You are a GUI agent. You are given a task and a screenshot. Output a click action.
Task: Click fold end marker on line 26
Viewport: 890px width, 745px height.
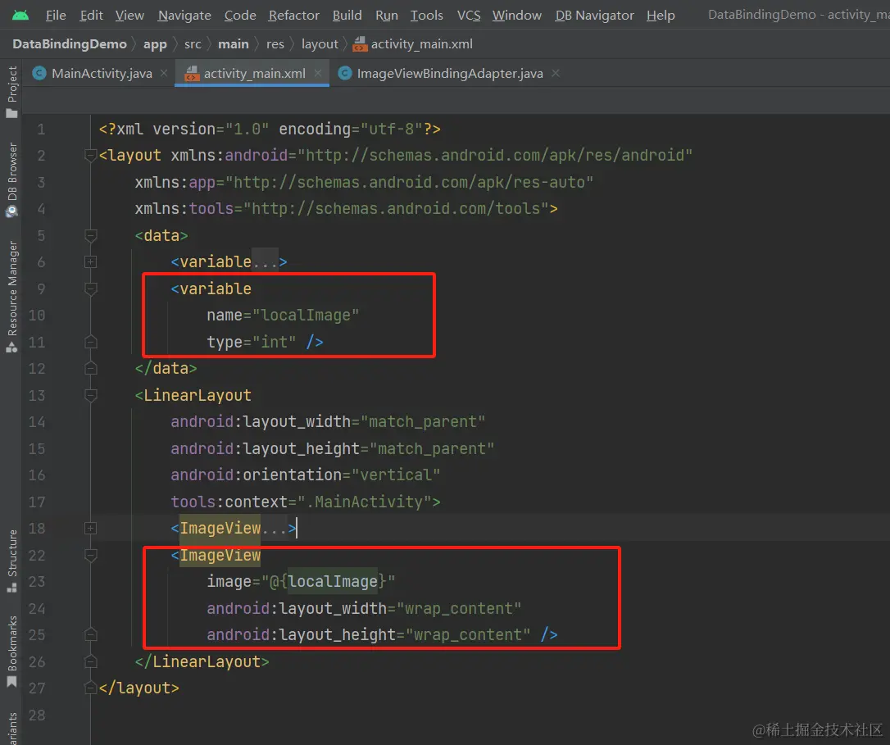click(90, 661)
